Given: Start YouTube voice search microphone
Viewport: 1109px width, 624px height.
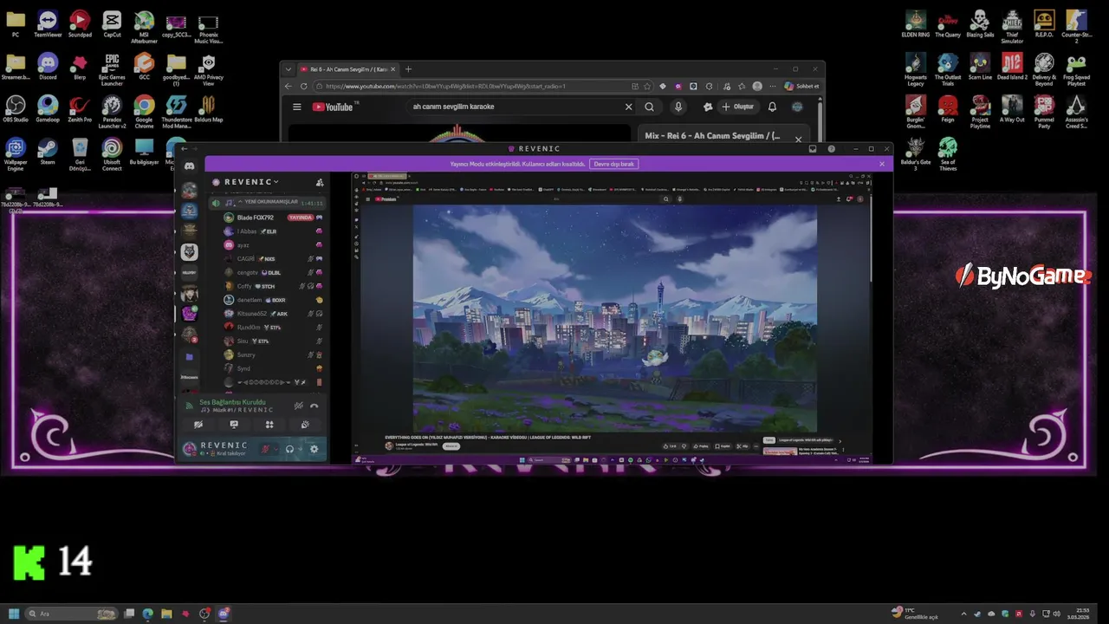Looking at the screenshot, I should [x=678, y=107].
